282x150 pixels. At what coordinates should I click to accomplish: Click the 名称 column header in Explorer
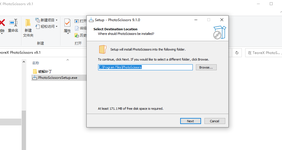click(36, 63)
